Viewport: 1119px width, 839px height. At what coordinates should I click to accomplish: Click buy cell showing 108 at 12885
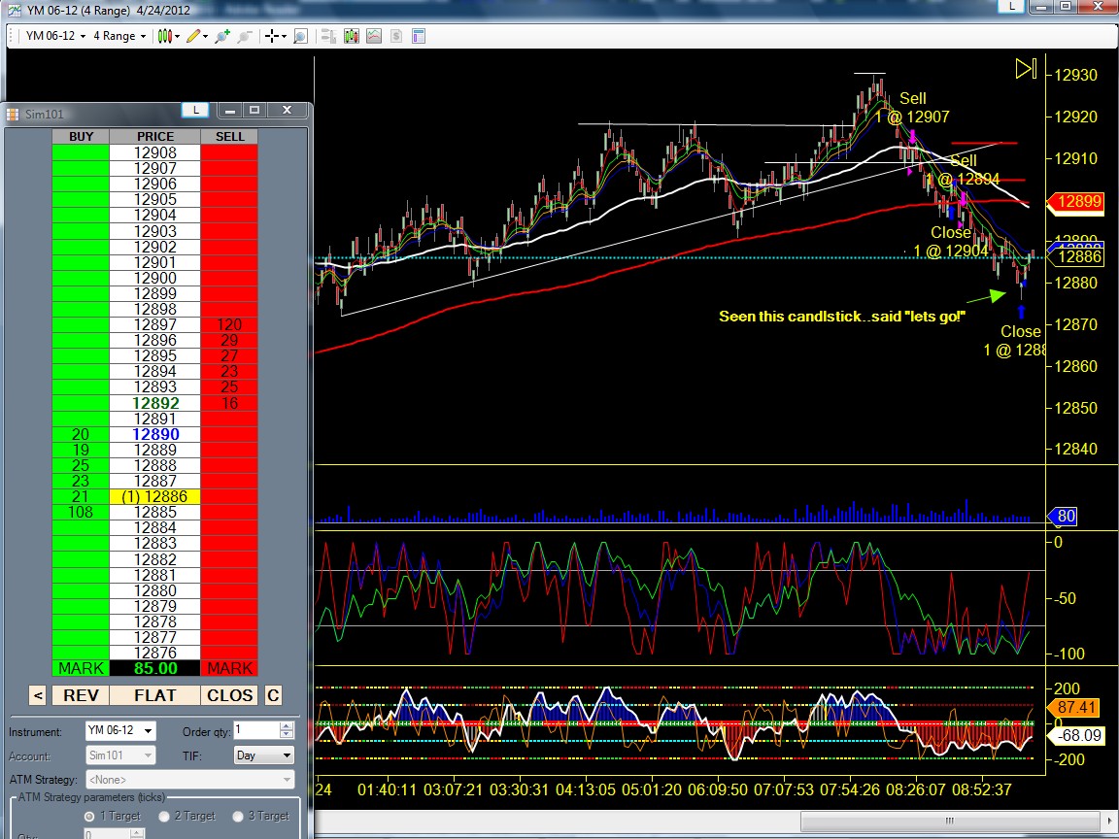(x=81, y=513)
